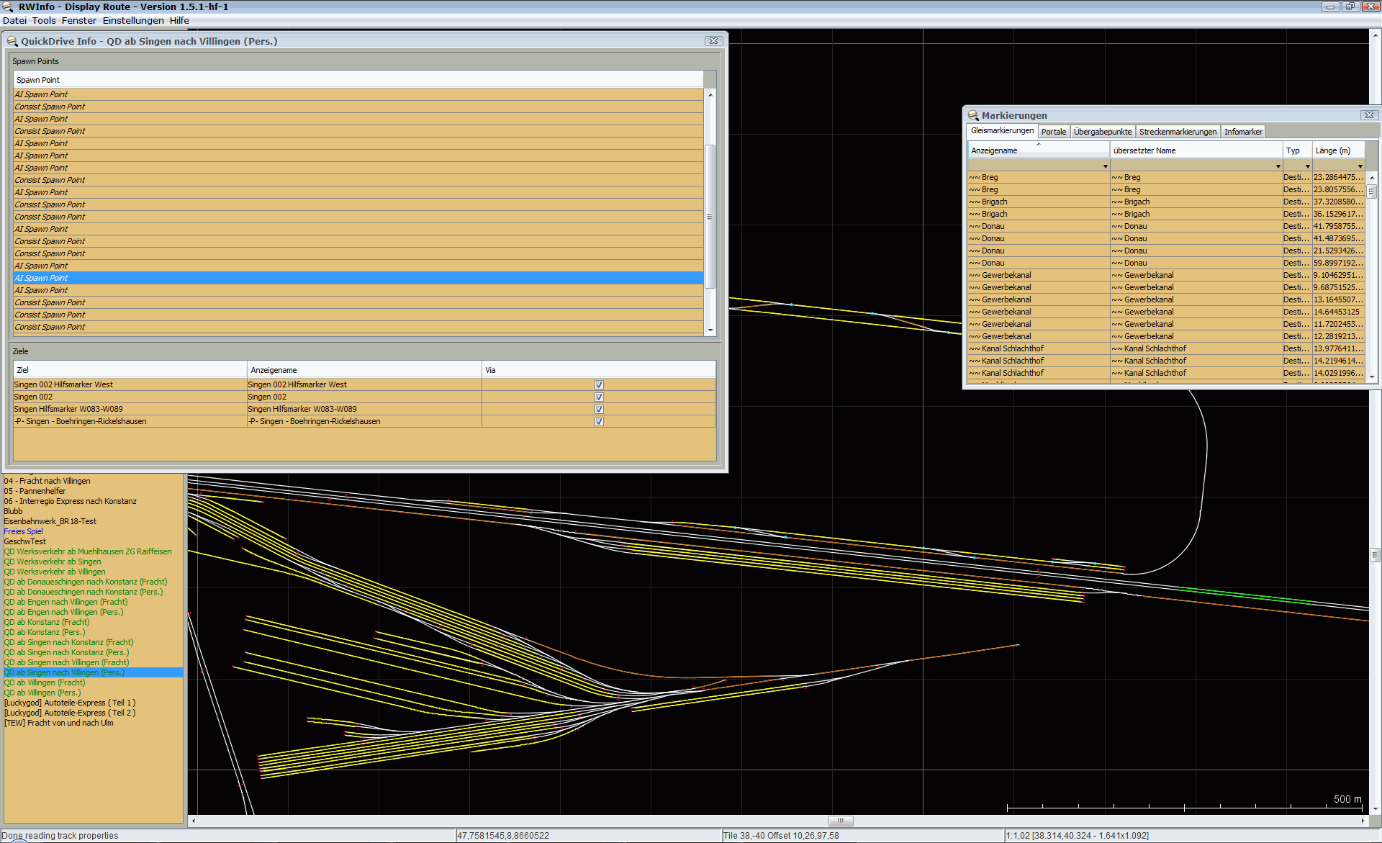Select the Freies Spiel scenario entry

click(23, 531)
